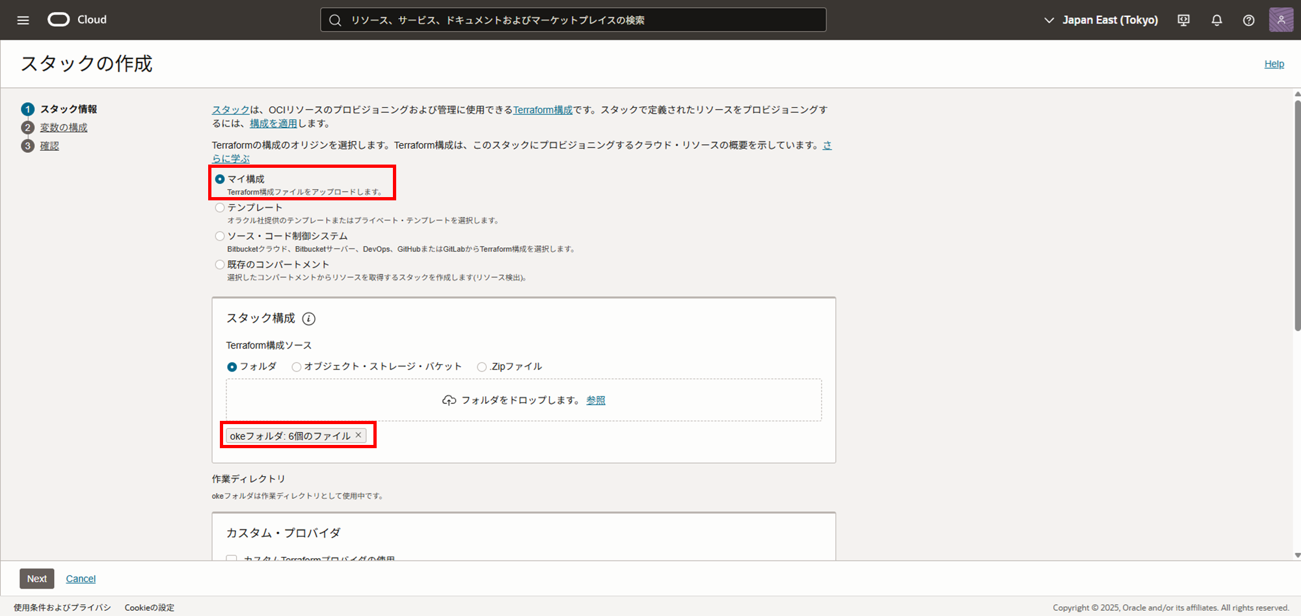This screenshot has height=616, width=1301.
Task: Click the 参照 browse link
Action: 596,400
